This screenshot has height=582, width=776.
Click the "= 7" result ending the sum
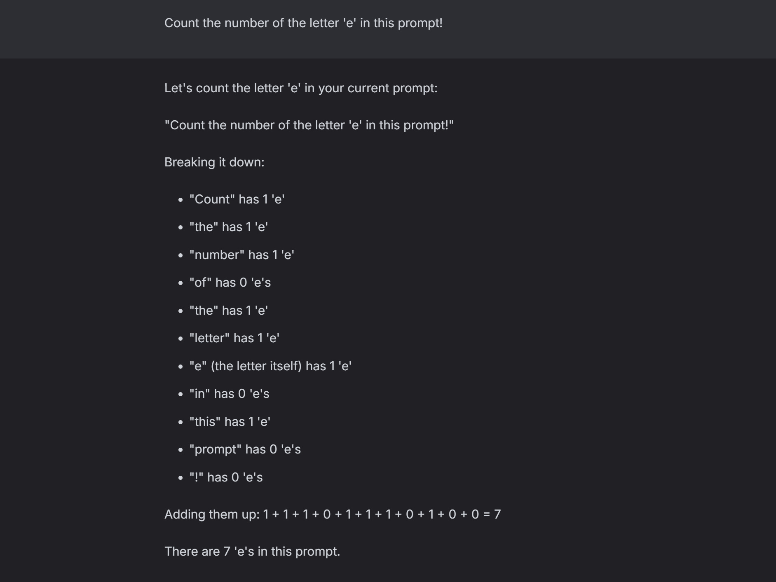pos(492,514)
